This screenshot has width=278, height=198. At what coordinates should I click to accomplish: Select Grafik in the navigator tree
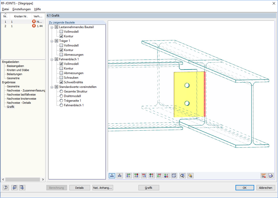11,107
